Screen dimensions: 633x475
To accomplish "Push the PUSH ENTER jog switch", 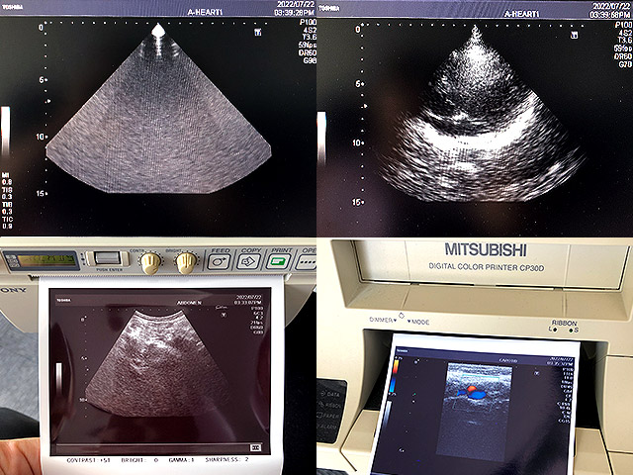I will click(108, 257).
